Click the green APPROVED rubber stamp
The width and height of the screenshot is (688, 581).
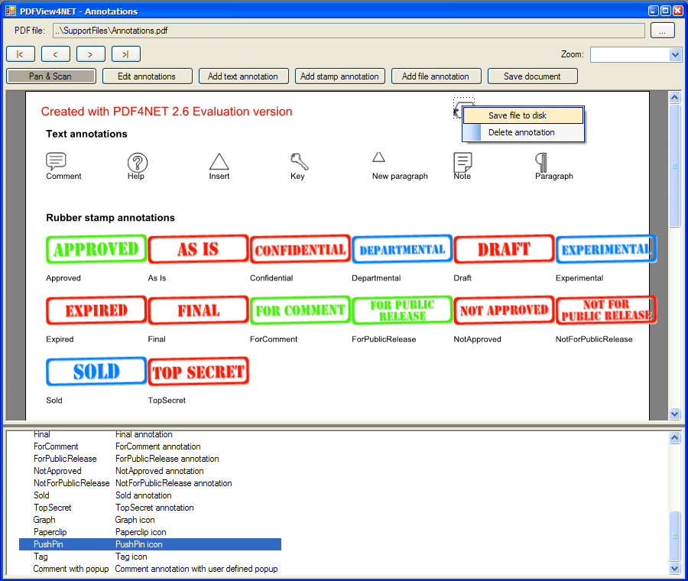pos(96,249)
